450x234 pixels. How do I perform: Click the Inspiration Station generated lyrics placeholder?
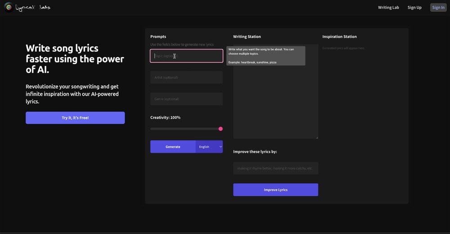[344, 48]
